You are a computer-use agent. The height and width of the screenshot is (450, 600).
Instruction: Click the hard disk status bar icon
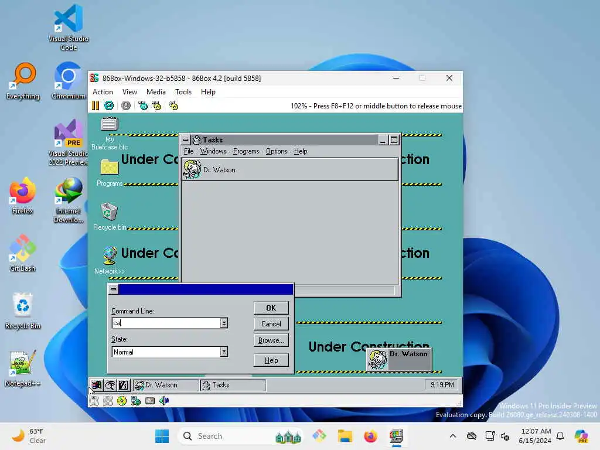(150, 401)
